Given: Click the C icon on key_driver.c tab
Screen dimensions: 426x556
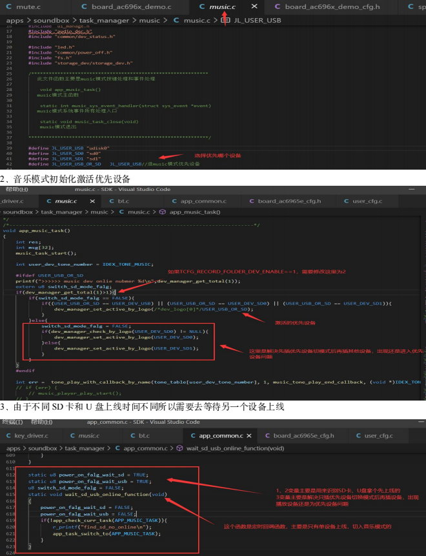Looking at the screenshot, I should tap(8, 436).
